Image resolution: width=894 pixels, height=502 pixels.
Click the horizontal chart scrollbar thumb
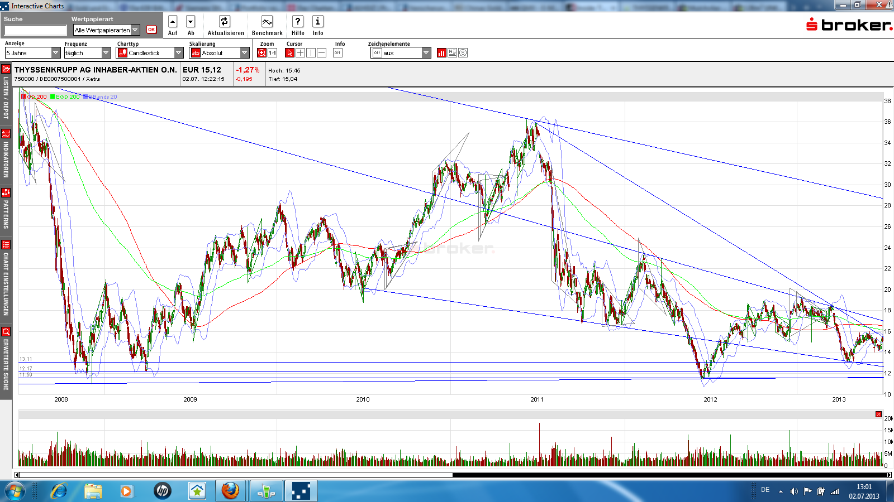coord(669,475)
